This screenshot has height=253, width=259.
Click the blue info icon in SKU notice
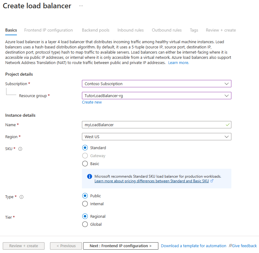[90, 176]
